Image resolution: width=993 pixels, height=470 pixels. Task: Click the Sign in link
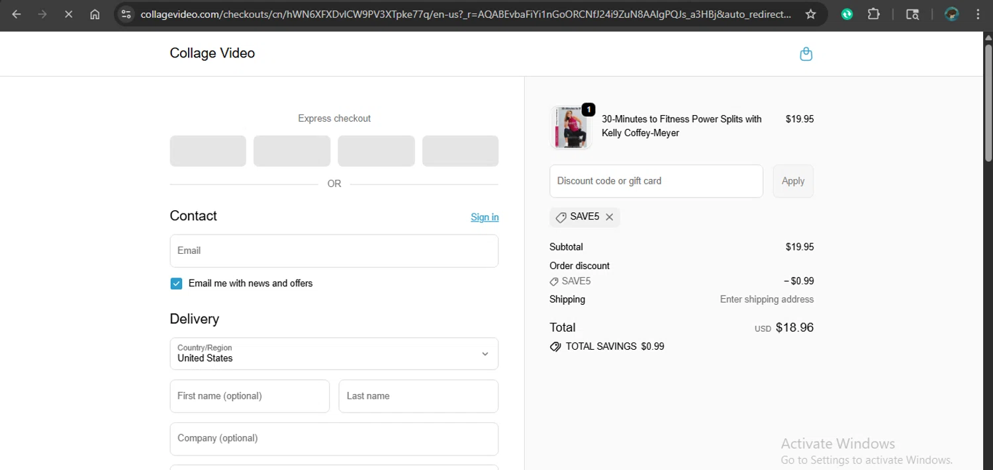pyautogui.click(x=485, y=217)
